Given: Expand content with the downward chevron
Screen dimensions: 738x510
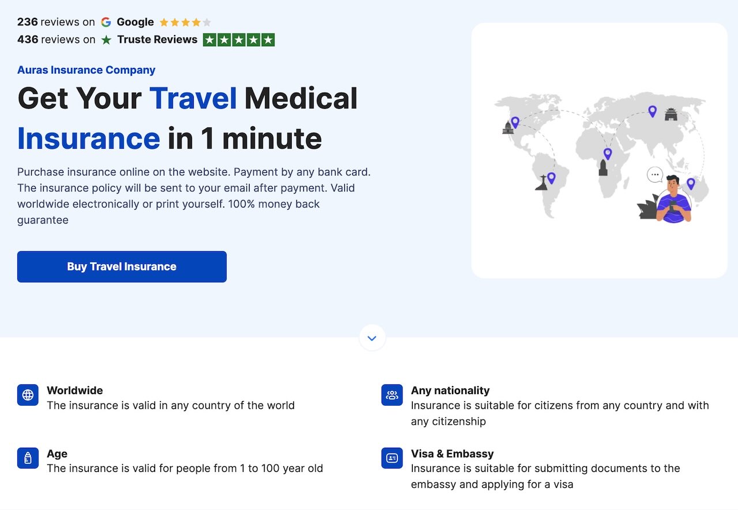Looking at the screenshot, I should [x=372, y=338].
